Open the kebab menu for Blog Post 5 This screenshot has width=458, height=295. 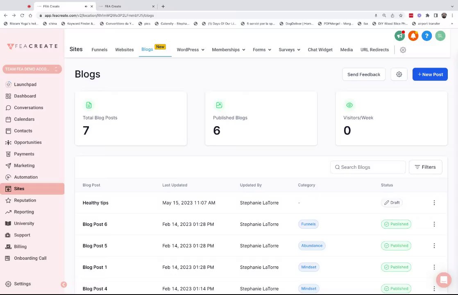pyautogui.click(x=434, y=246)
